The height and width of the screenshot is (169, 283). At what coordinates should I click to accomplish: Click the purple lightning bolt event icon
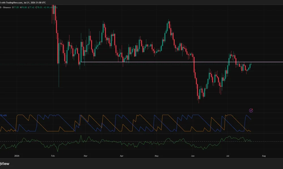coord(251,110)
